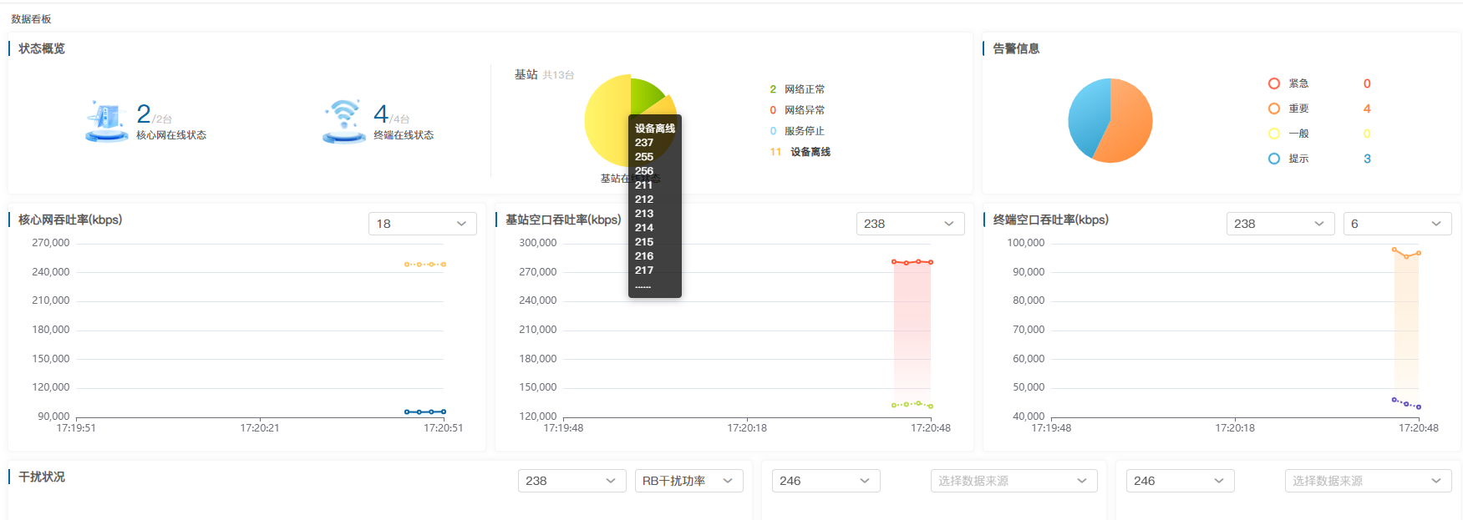The height and width of the screenshot is (520, 1463).
Task: Click the terminal Wi-Fi status icon
Action: coord(343,121)
